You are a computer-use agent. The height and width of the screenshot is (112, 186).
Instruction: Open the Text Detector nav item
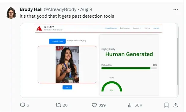tap(125, 28)
